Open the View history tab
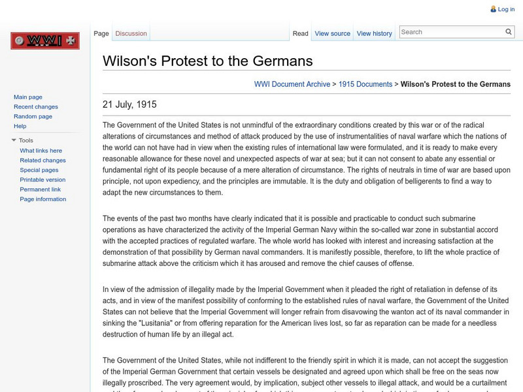 [374, 33]
